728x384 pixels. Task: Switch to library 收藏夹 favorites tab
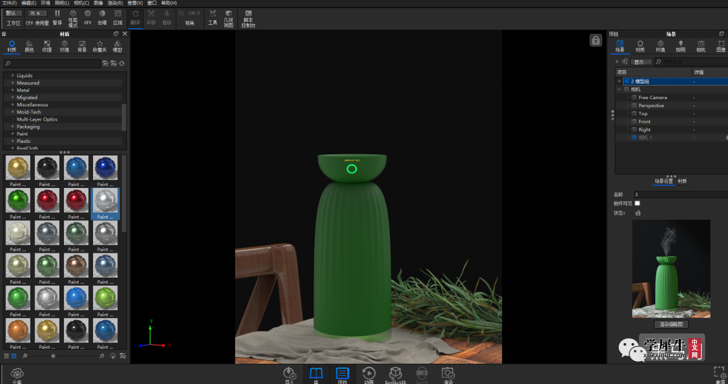(x=99, y=46)
